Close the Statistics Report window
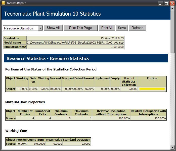The height and width of the screenshot is (151, 176). [x=172, y=3]
